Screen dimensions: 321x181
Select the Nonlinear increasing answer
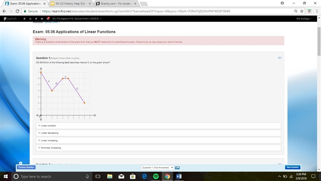coord(158,148)
